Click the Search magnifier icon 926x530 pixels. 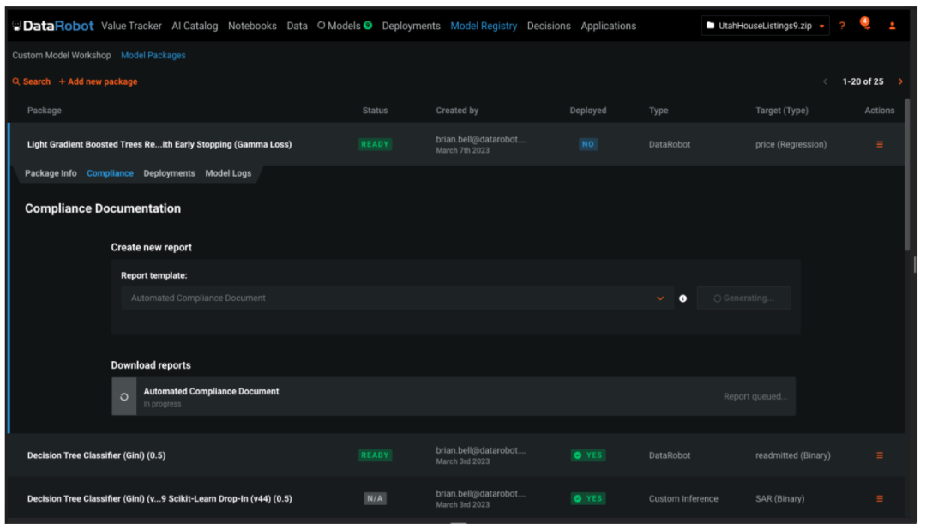[x=16, y=81]
